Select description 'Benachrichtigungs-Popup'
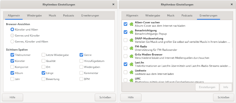 tap(151, 34)
